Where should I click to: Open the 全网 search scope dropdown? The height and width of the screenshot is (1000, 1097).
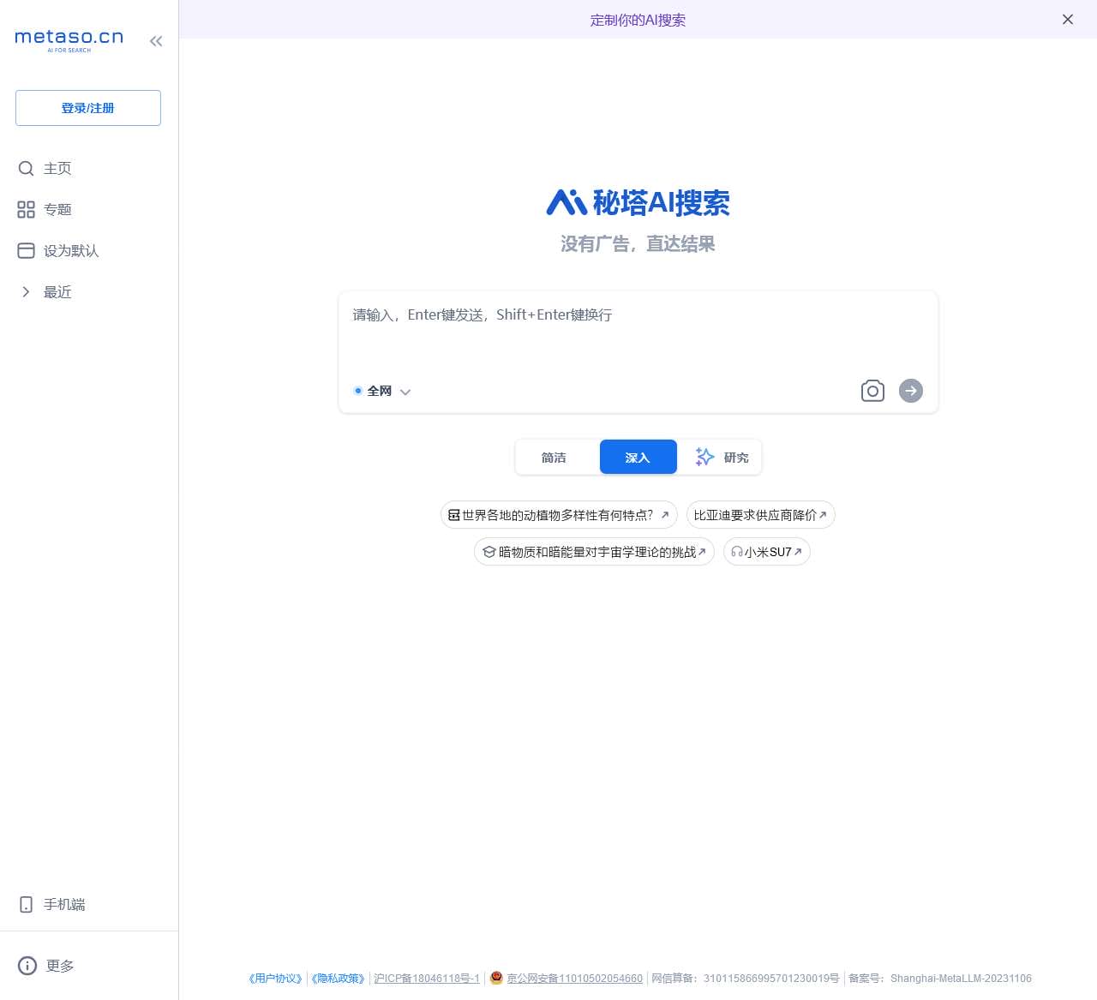click(x=382, y=392)
